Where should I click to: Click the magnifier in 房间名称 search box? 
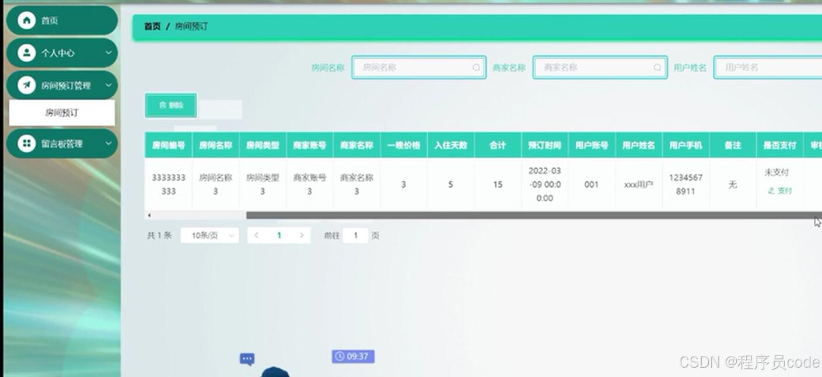click(x=477, y=67)
